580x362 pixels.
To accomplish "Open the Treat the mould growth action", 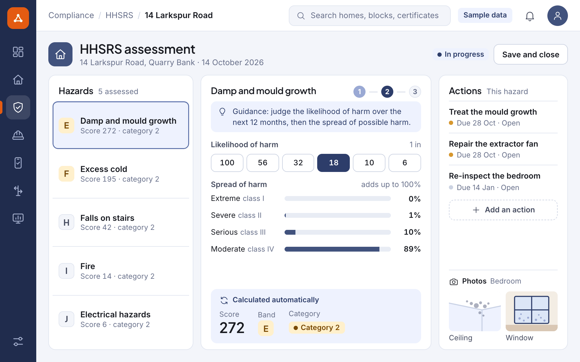I will [x=503, y=117].
